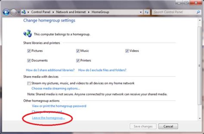Screen dimensions: 204x134
Task: Select HomeGroup breadcrumb
Action: tap(100, 12)
